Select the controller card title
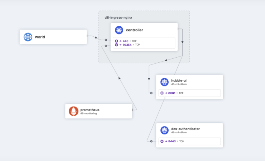This screenshot has height=161, width=265. tap(134, 30)
